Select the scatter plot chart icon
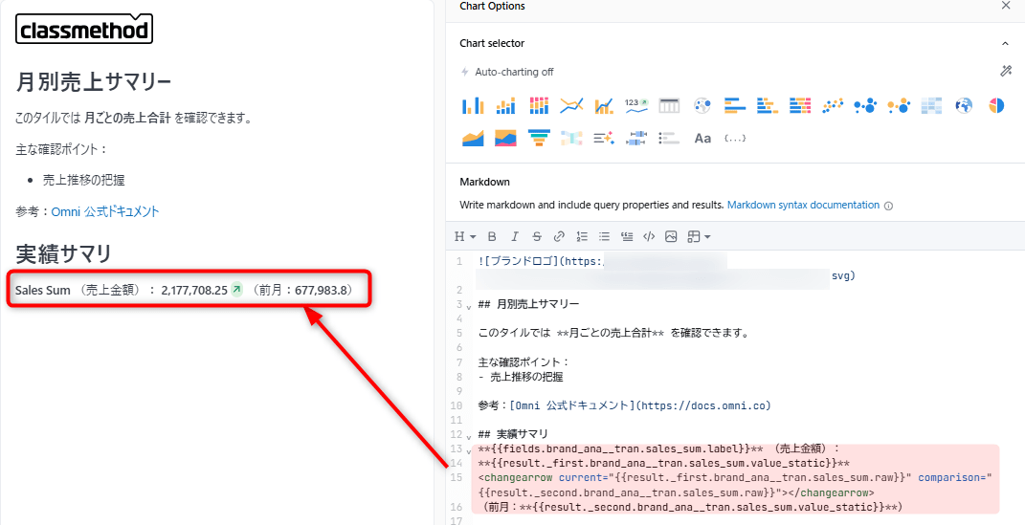The image size is (1025, 525). pos(833,105)
